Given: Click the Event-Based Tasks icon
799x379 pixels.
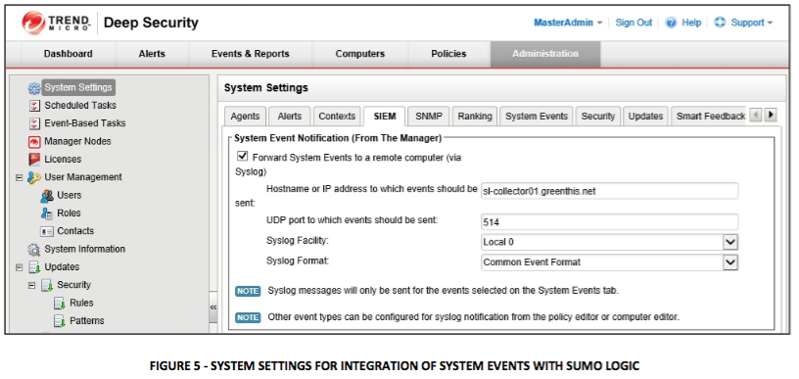Looking at the screenshot, I should tap(34, 123).
